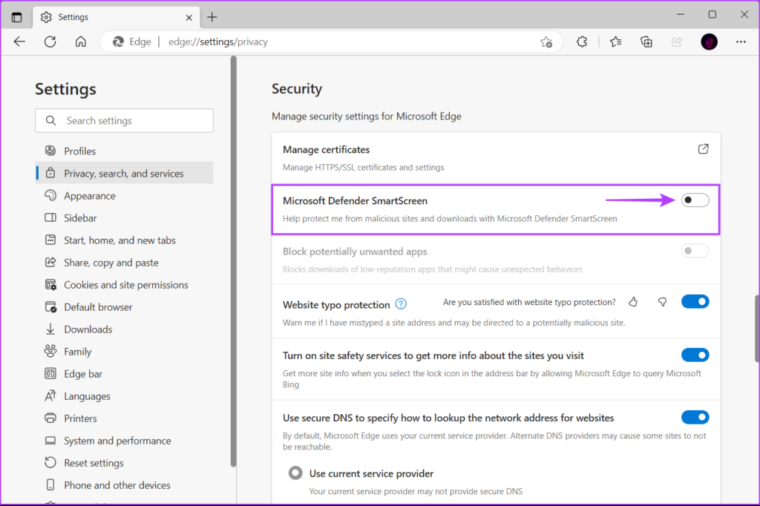The image size is (760, 506).
Task: Close the Settings tab
Action: click(x=189, y=18)
